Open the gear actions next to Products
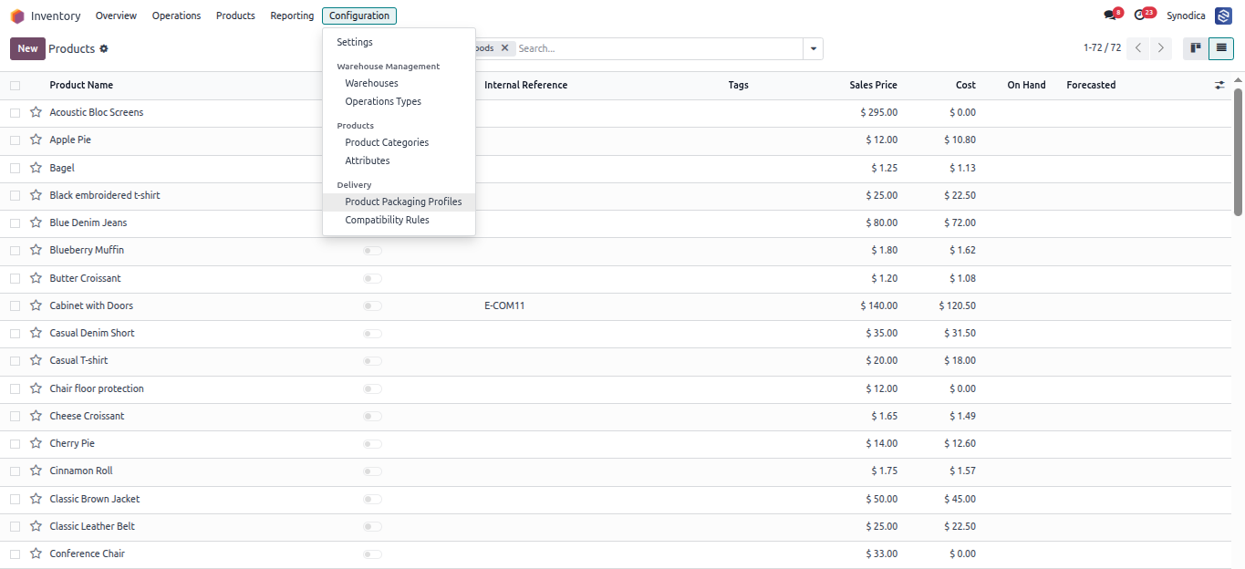Image resolution: width=1245 pixels, height=569 pixels. coord(104,48)
